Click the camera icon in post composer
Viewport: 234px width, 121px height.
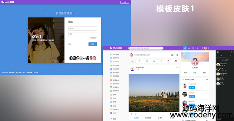[x=172, y=55]
